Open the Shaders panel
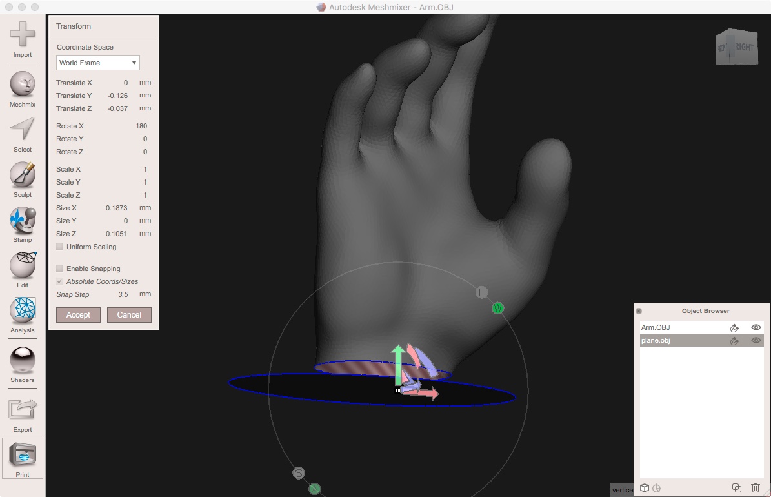 click(23, 365)
